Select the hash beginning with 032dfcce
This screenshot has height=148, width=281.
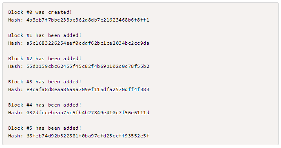pyautogui.click(x=88, y=113)
